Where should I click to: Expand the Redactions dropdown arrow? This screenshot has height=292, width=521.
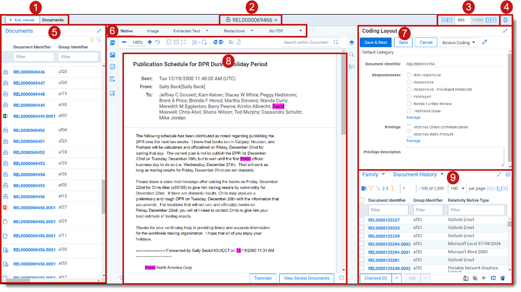click(x=252, y=31)
